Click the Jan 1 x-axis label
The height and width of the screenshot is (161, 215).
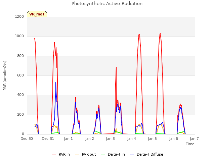(x=69, y=139)
